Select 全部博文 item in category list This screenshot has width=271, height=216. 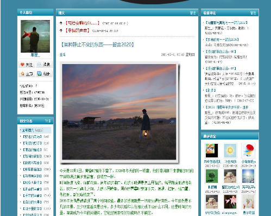(x=33, y=130)
